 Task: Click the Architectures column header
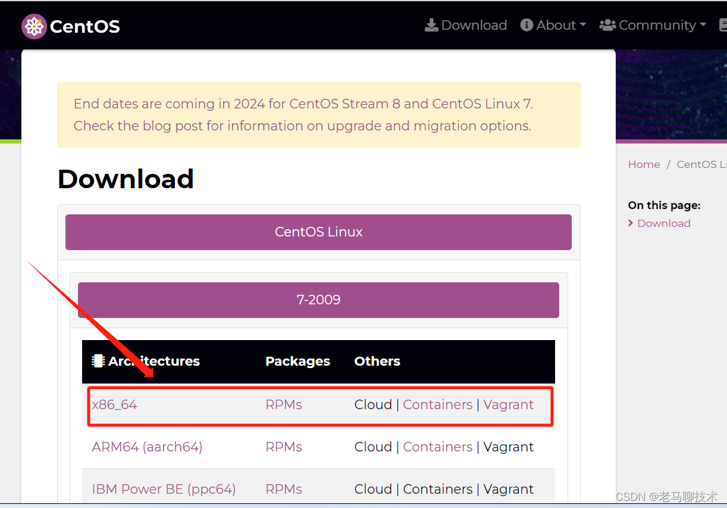point(154,361)
